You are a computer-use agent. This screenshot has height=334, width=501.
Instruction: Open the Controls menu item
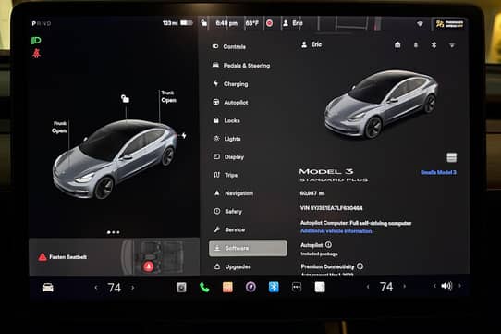(228, 46)
